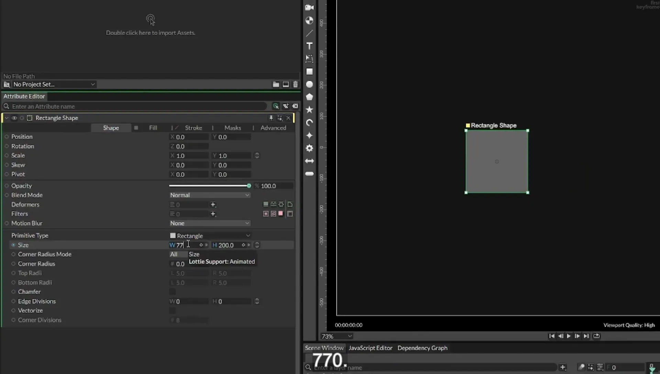Select the line drawing tool
The height and width of the screenshot is (374, 660).
309,33
